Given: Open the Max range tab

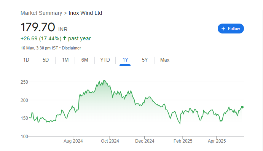Looking at the screenshot, I should (165, 60).
